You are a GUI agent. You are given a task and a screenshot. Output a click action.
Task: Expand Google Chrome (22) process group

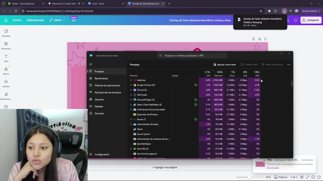(x=131, y=85)
